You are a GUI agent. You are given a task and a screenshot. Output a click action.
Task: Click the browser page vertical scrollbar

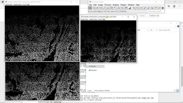[182, 76]
